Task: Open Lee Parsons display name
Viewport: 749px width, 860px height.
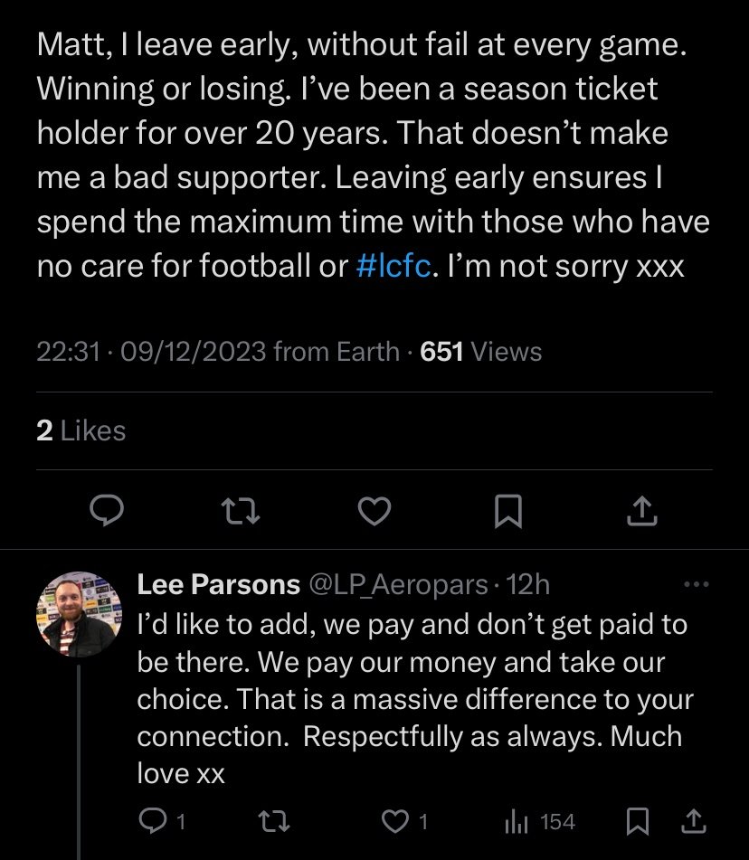Action: 218,585
